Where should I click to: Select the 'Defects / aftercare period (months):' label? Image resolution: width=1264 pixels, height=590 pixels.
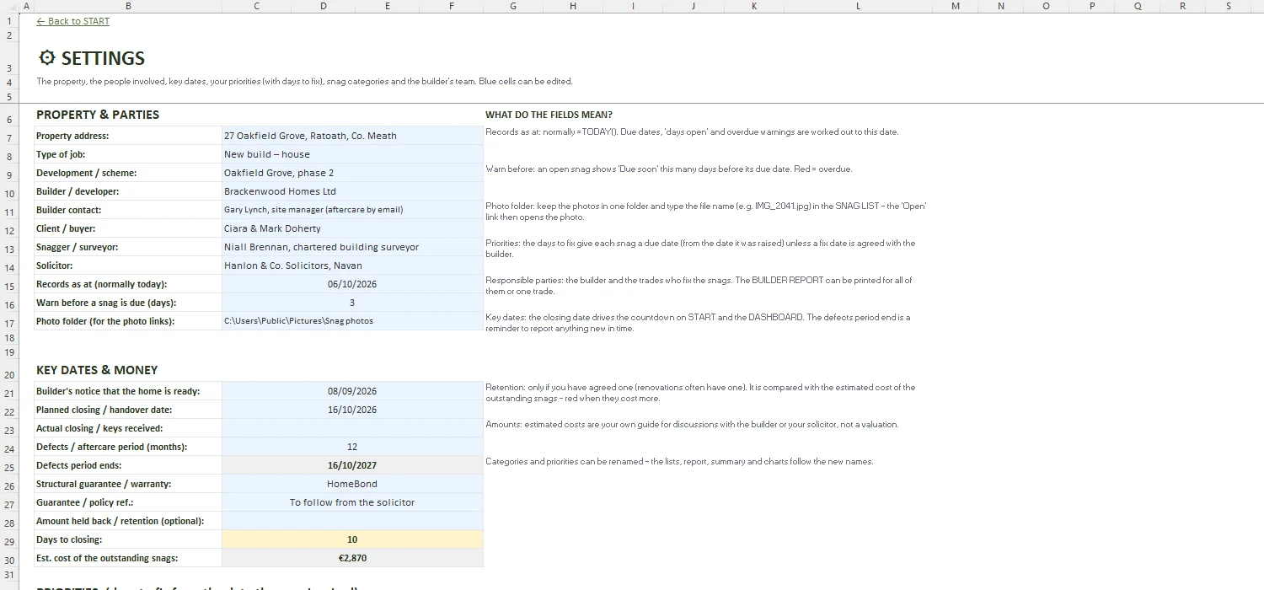pos(128,447)
